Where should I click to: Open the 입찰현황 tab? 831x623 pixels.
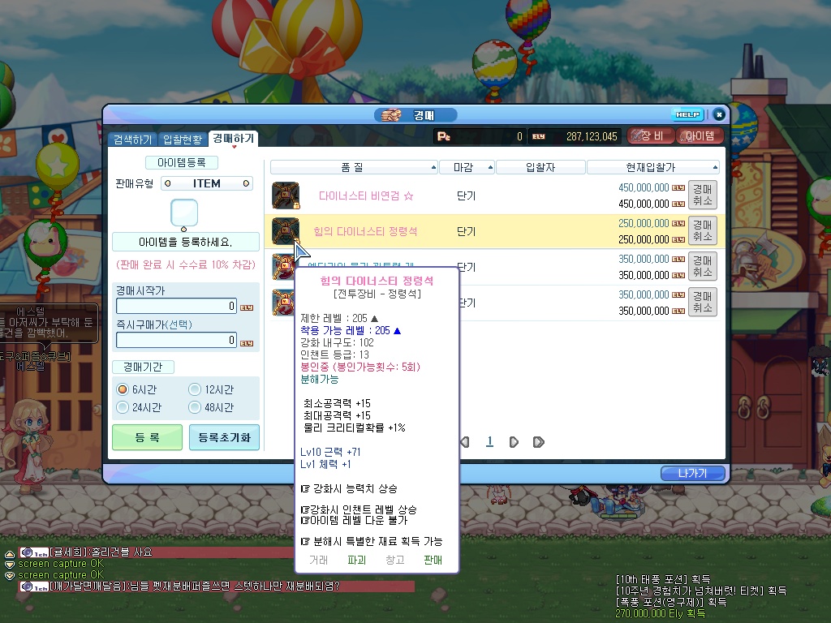point(182,140)
